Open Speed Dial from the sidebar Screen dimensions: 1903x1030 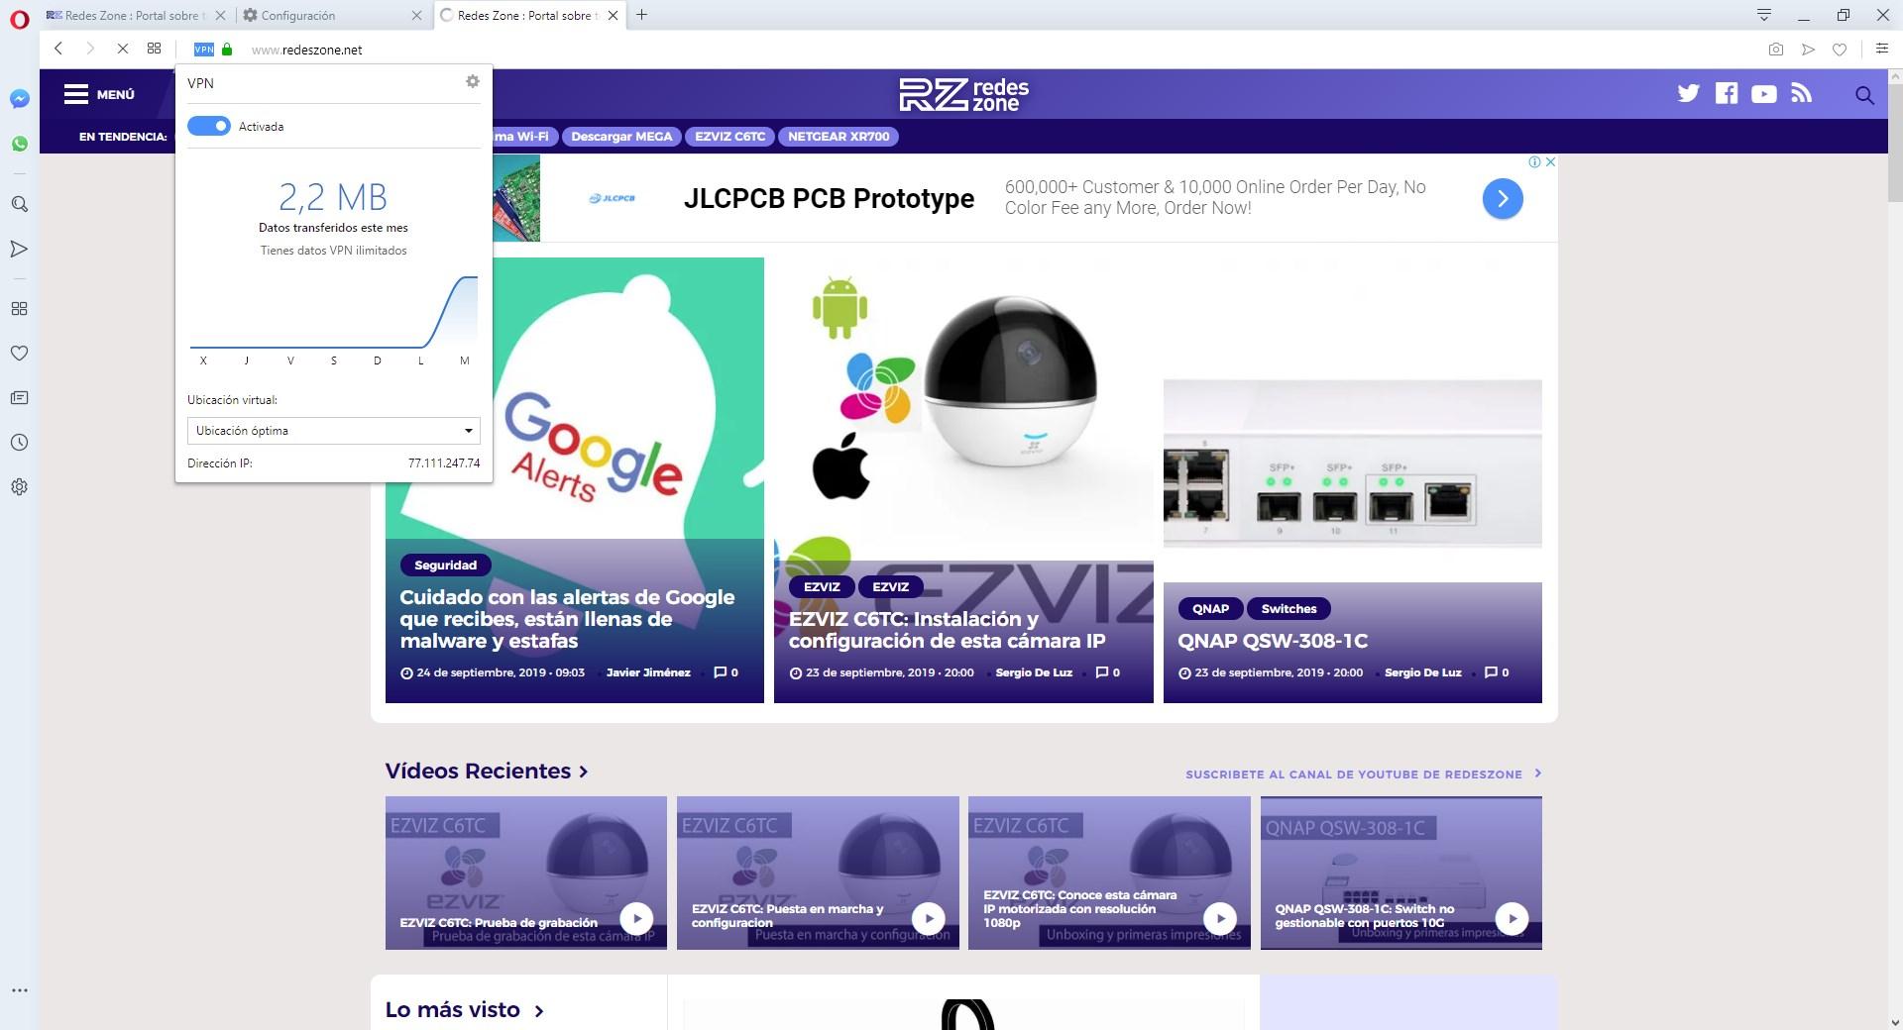tap(19, 308)
